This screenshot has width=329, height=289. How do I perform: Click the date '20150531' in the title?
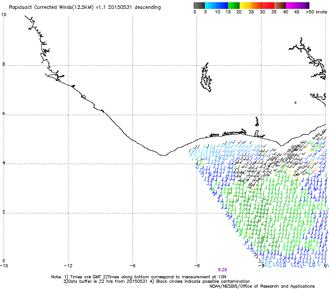[x=120, y=7]
